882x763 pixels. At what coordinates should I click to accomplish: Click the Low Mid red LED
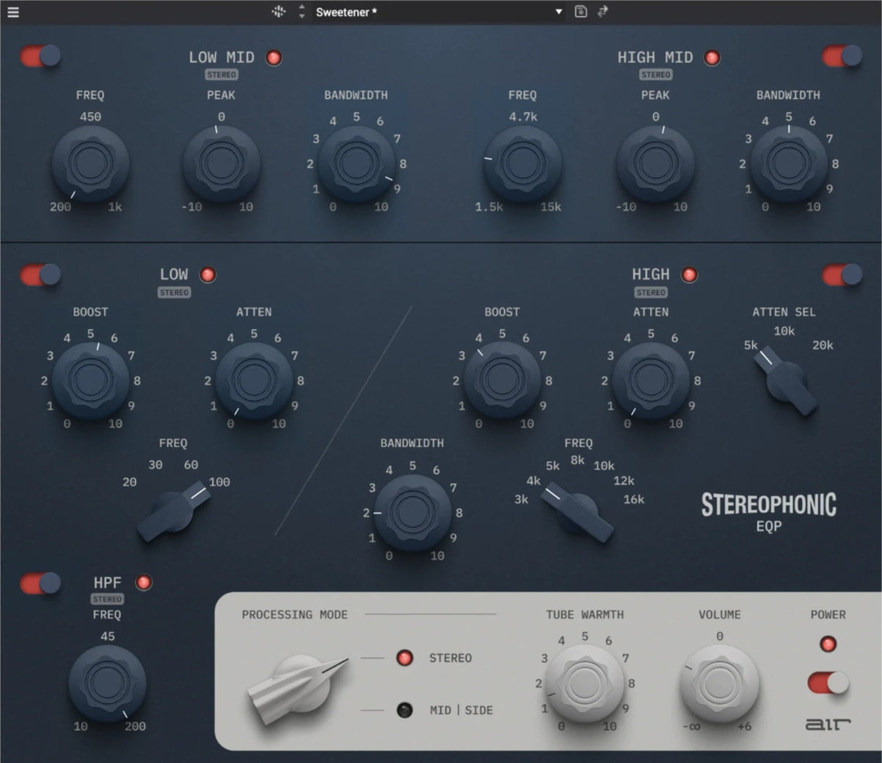tap(273, 57)
